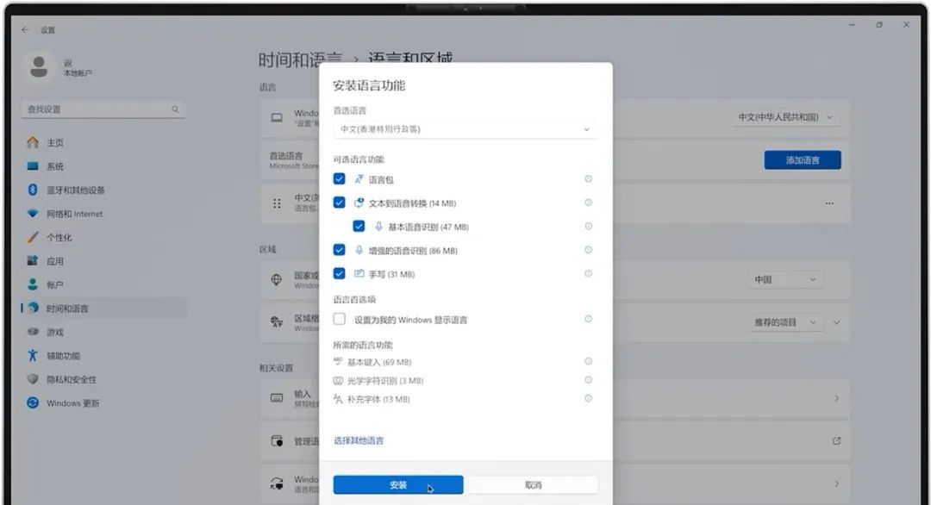This screenshot has height=505, width=931.
Task: Click the info icon for 补充字体
Action: pyautogui.click(x=588, y=398)
